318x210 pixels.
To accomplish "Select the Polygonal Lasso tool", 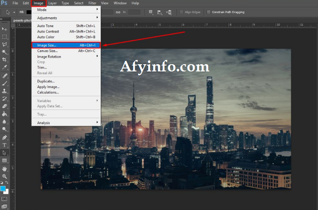I will [5, 44].
